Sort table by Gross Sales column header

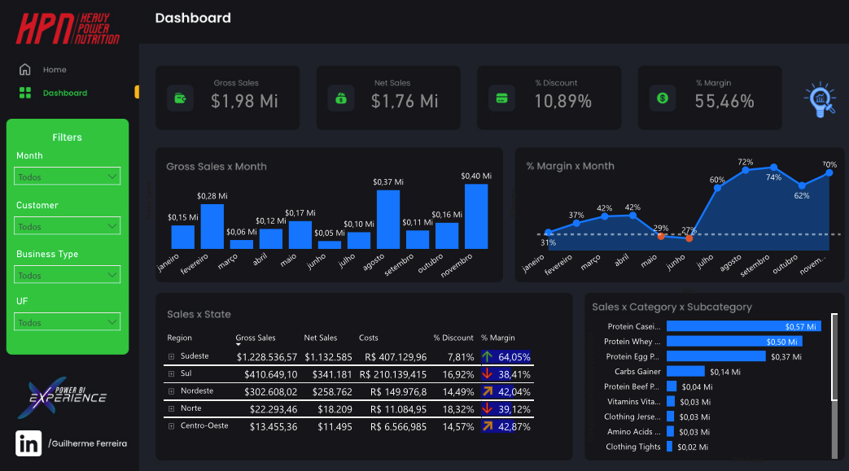coord(255,338)
